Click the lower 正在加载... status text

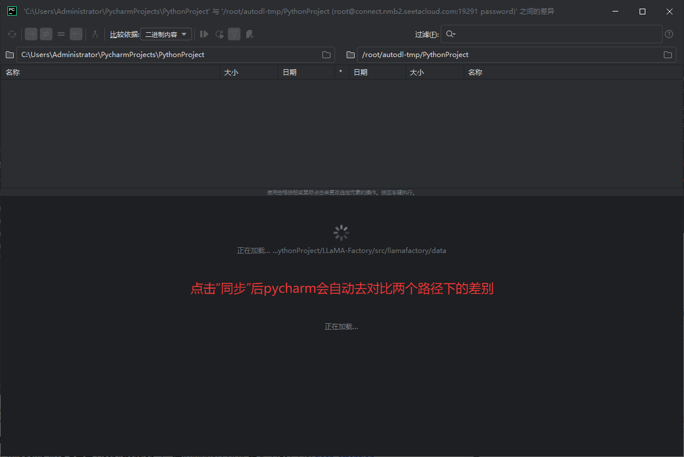pos(341,327)
